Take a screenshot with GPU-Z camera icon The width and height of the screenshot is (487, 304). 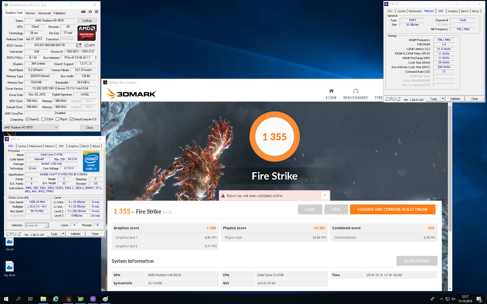pyautogui.click(x=83, y=12)
